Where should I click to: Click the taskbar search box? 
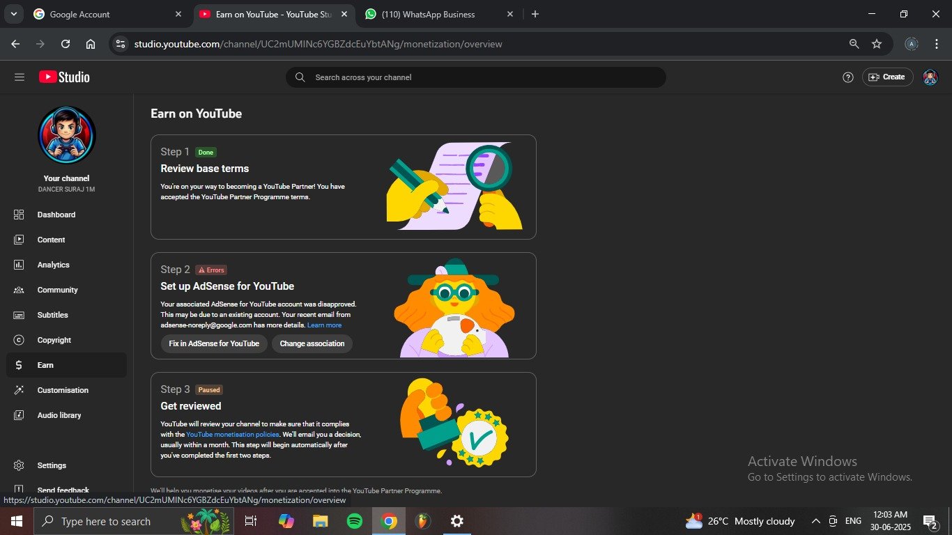134,521
